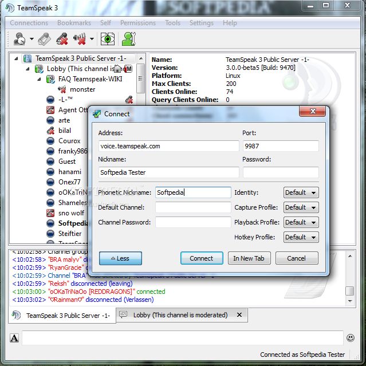366x366 pixels.
Task: Click the moderated M icon on Lobby
Action: tap(128, 69)
